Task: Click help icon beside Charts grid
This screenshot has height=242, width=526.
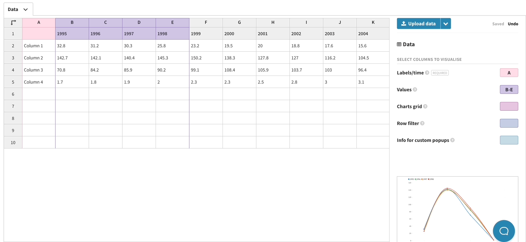Action: pyautogui.click(x=425, y=106)
